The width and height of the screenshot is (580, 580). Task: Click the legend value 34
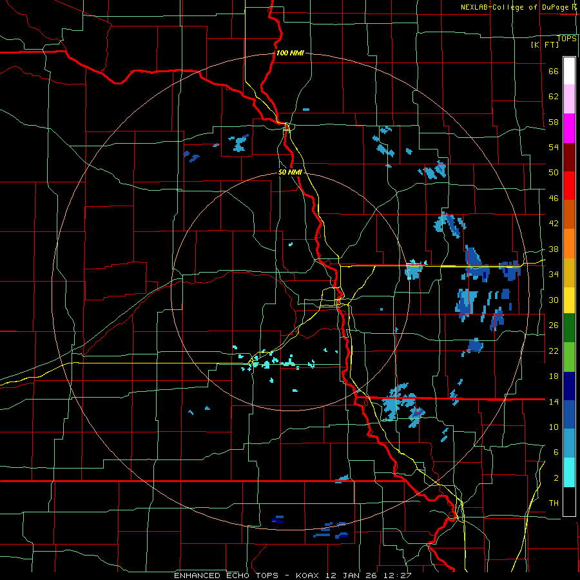(554, 275)
